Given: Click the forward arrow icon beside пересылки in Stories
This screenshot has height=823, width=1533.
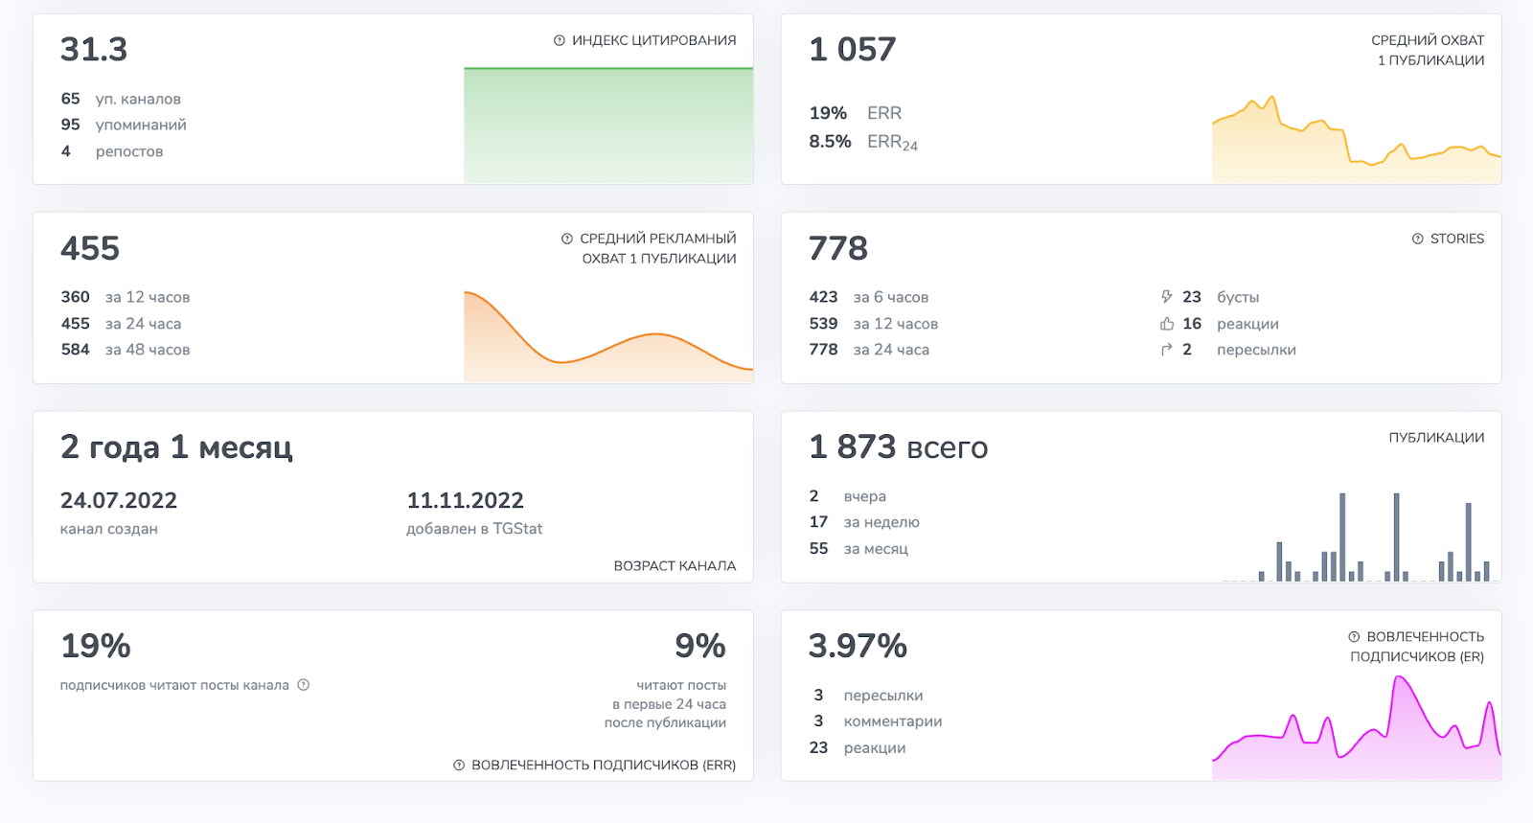Looking at the screenshot, I should pyautogui.click(x=1166, y=350).
